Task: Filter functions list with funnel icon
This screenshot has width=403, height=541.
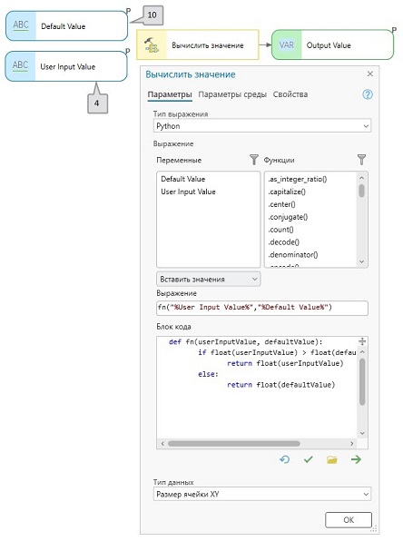Action: 361,160
